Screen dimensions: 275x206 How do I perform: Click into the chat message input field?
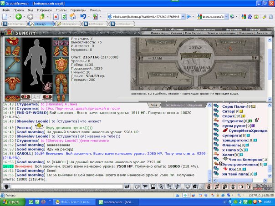click(x=66, y=187)
